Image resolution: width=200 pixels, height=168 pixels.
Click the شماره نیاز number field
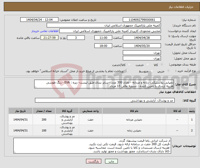coord(142,20)
